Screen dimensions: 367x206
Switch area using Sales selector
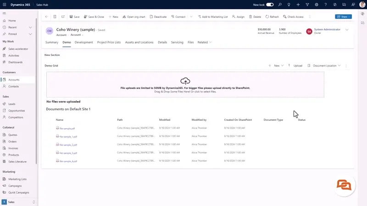pos(18,202)
